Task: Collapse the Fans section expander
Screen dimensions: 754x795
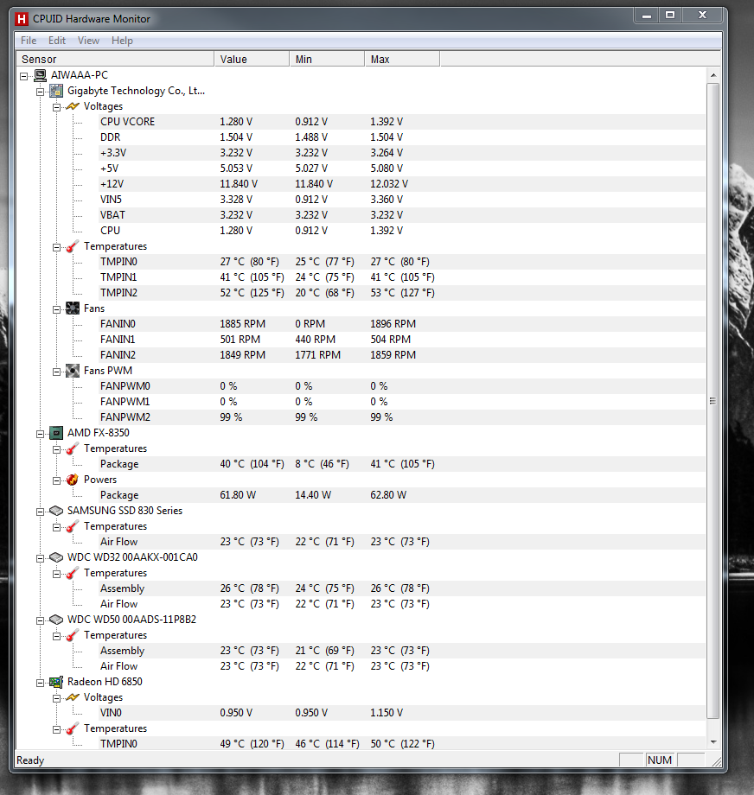Action: 56,309
